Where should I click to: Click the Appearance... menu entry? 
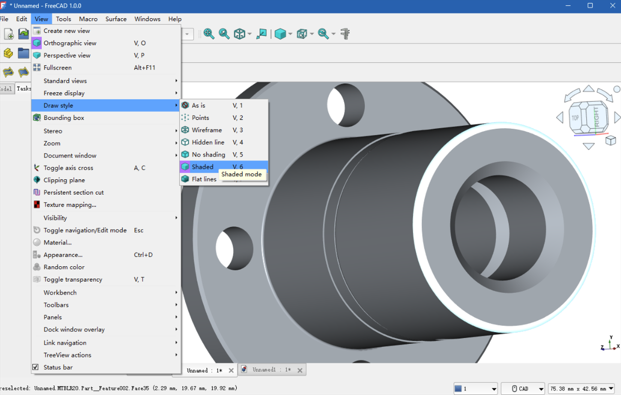pyautogui.click(x=63, y=255)
